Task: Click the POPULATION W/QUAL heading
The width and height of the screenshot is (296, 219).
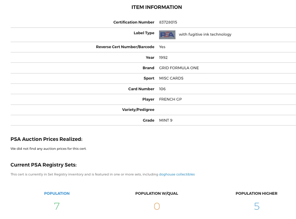Action: [x=157, y=193]
